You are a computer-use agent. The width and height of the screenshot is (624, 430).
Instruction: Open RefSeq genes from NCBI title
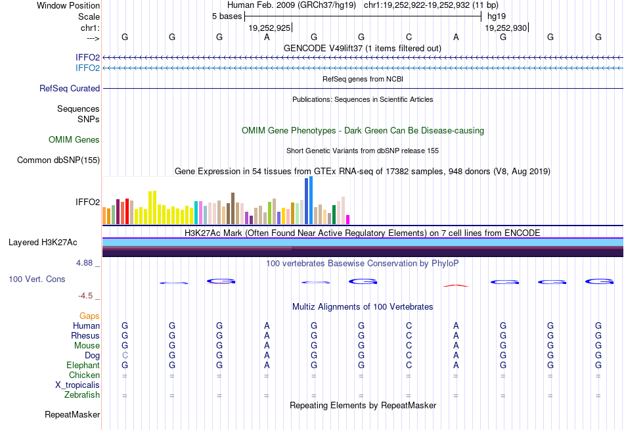[363, 79]
